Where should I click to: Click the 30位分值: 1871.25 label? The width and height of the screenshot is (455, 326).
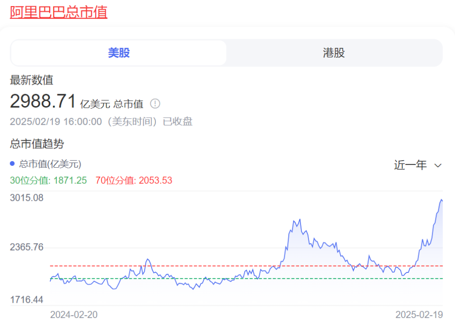(x=48, y=181)
